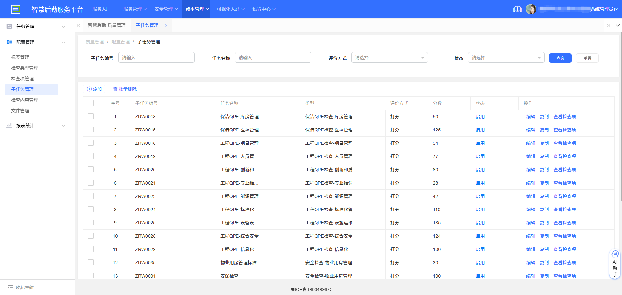Click the 查询 button

[560, 58]
